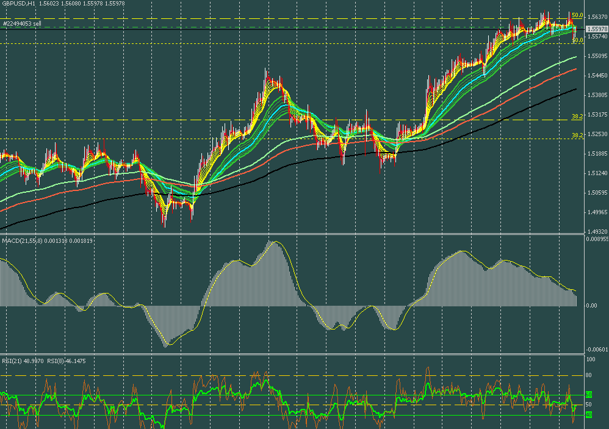Viewport: 609px width, 429px height.
Task: Select the 50.0 Fibonacci label beside 1.56370
Action: pyautogui.click(x=577, y=15)
